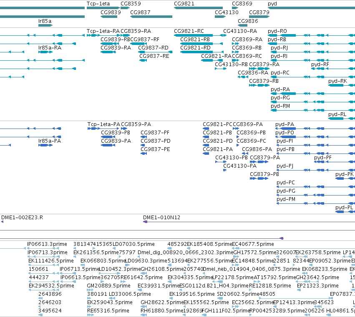Select the CG8379-RA transcript label
355x317 pixels.
pos(264,64)
